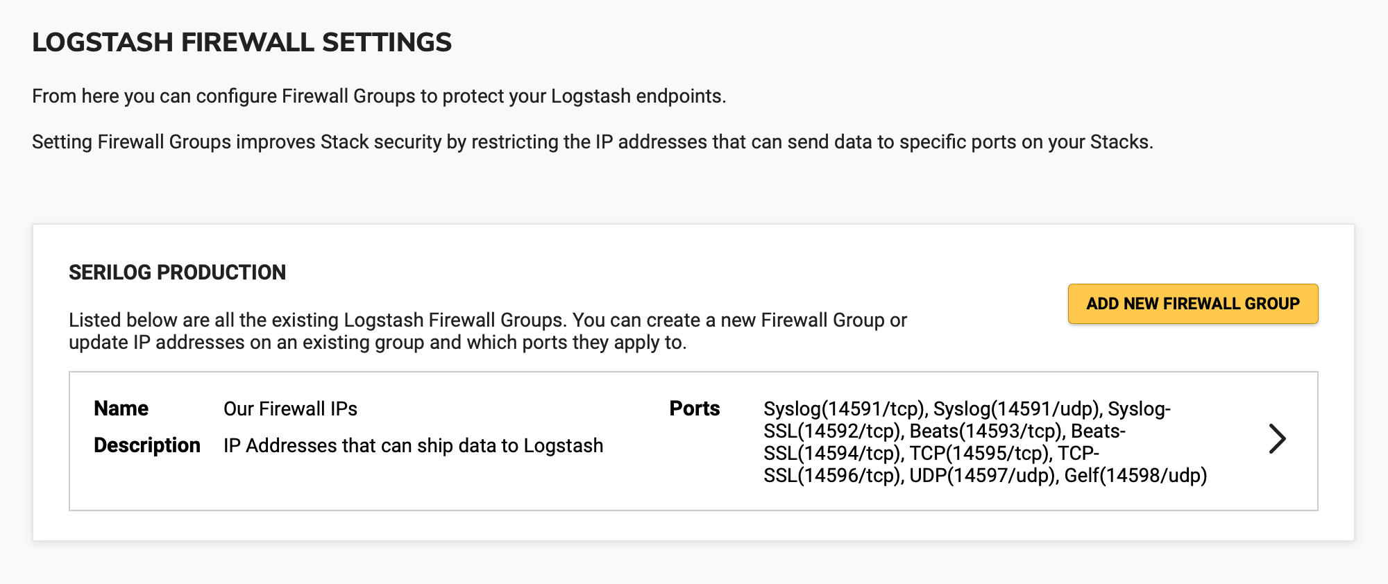Select the LOGSTASH FIREWALL SETTINGS heading
This screenshot has height=584, width=1388.
[242, 42]
